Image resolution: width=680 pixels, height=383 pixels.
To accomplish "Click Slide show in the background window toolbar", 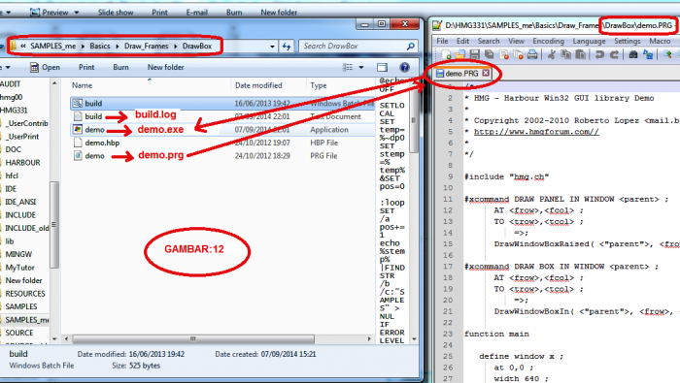I will tap(116, 12).
